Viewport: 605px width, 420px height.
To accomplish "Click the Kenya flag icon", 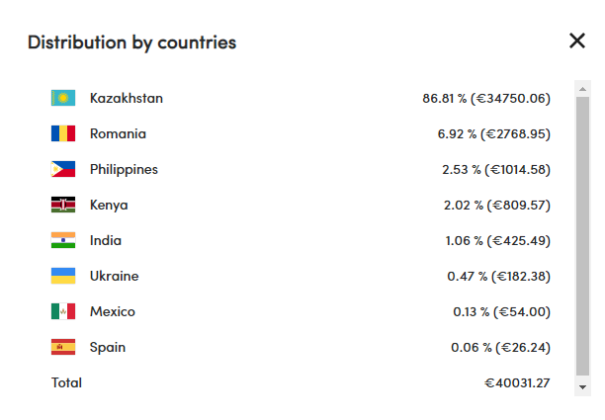I will click(x=63, y=205).
